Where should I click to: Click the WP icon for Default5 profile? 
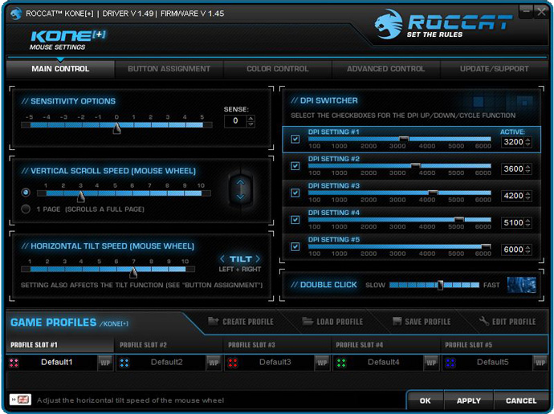point(540,363)
